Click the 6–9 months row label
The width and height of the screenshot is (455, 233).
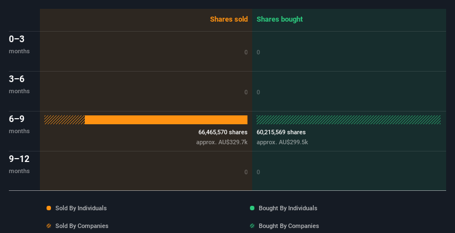19,124
